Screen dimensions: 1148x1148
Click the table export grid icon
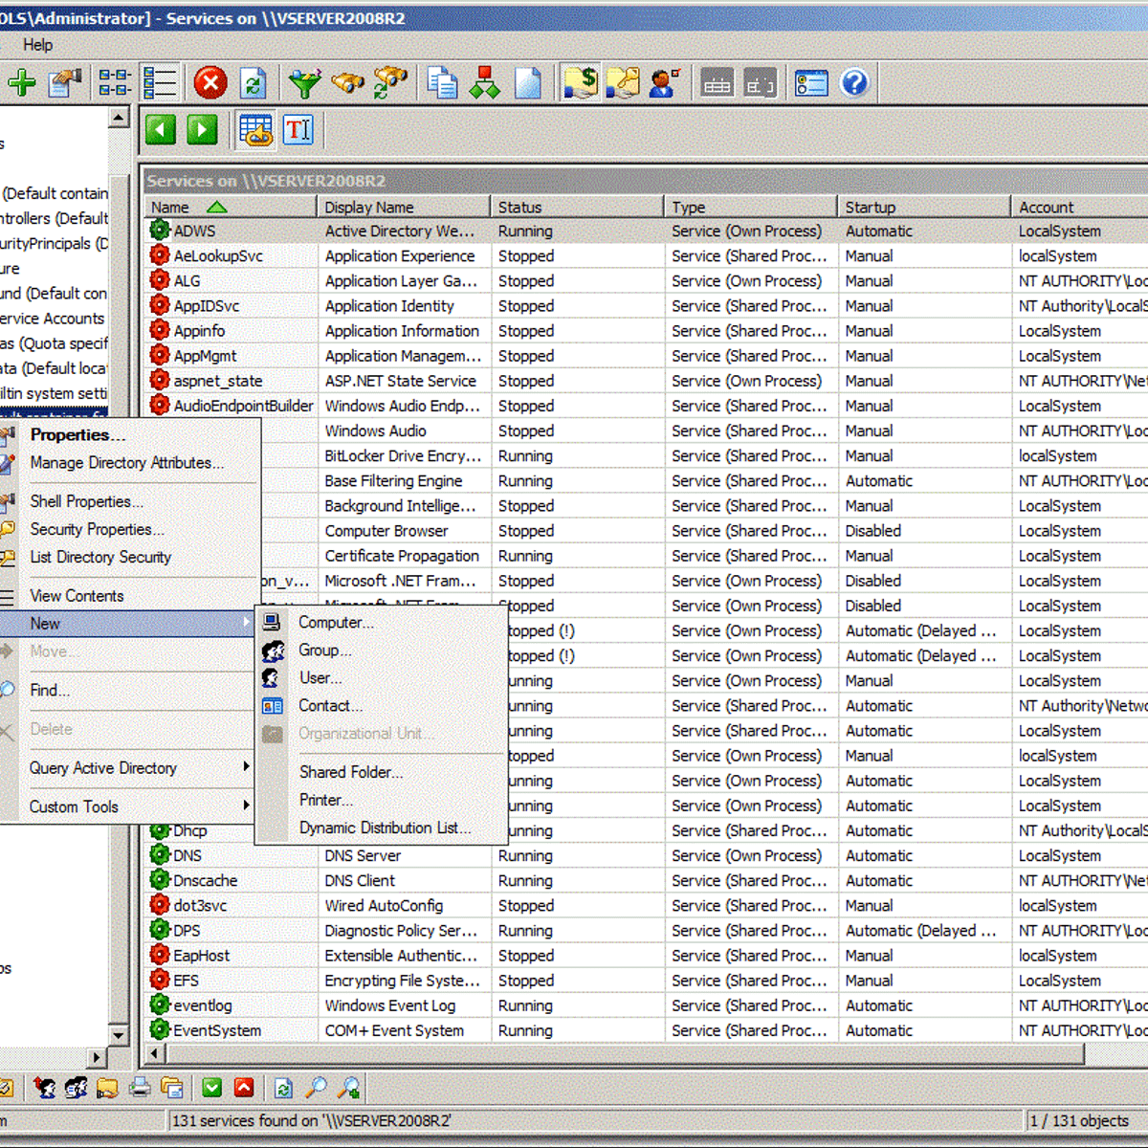point(255,130)
